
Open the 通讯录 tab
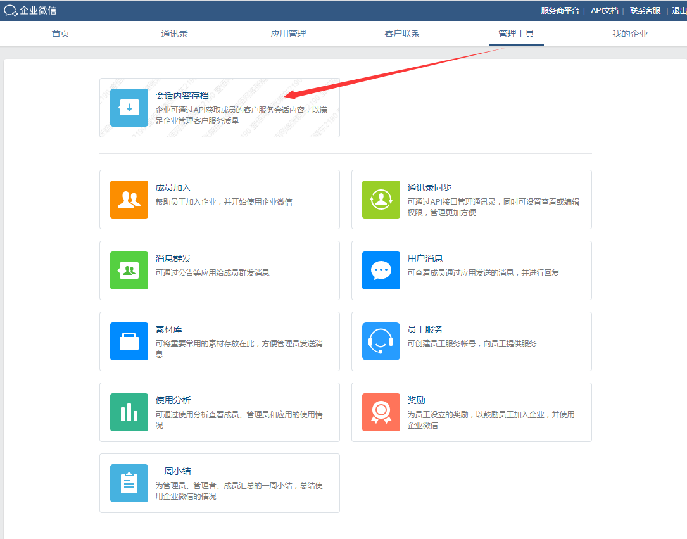pyautogui.click(x=174, y=34)
